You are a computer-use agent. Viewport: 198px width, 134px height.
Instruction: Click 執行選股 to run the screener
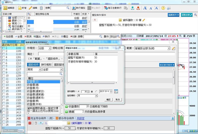(79, 8)
